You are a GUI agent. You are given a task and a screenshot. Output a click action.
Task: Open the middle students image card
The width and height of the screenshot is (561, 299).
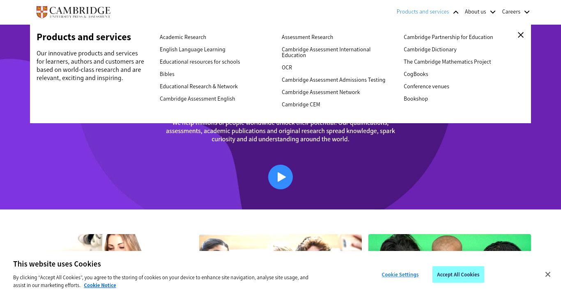coord(280,242)
